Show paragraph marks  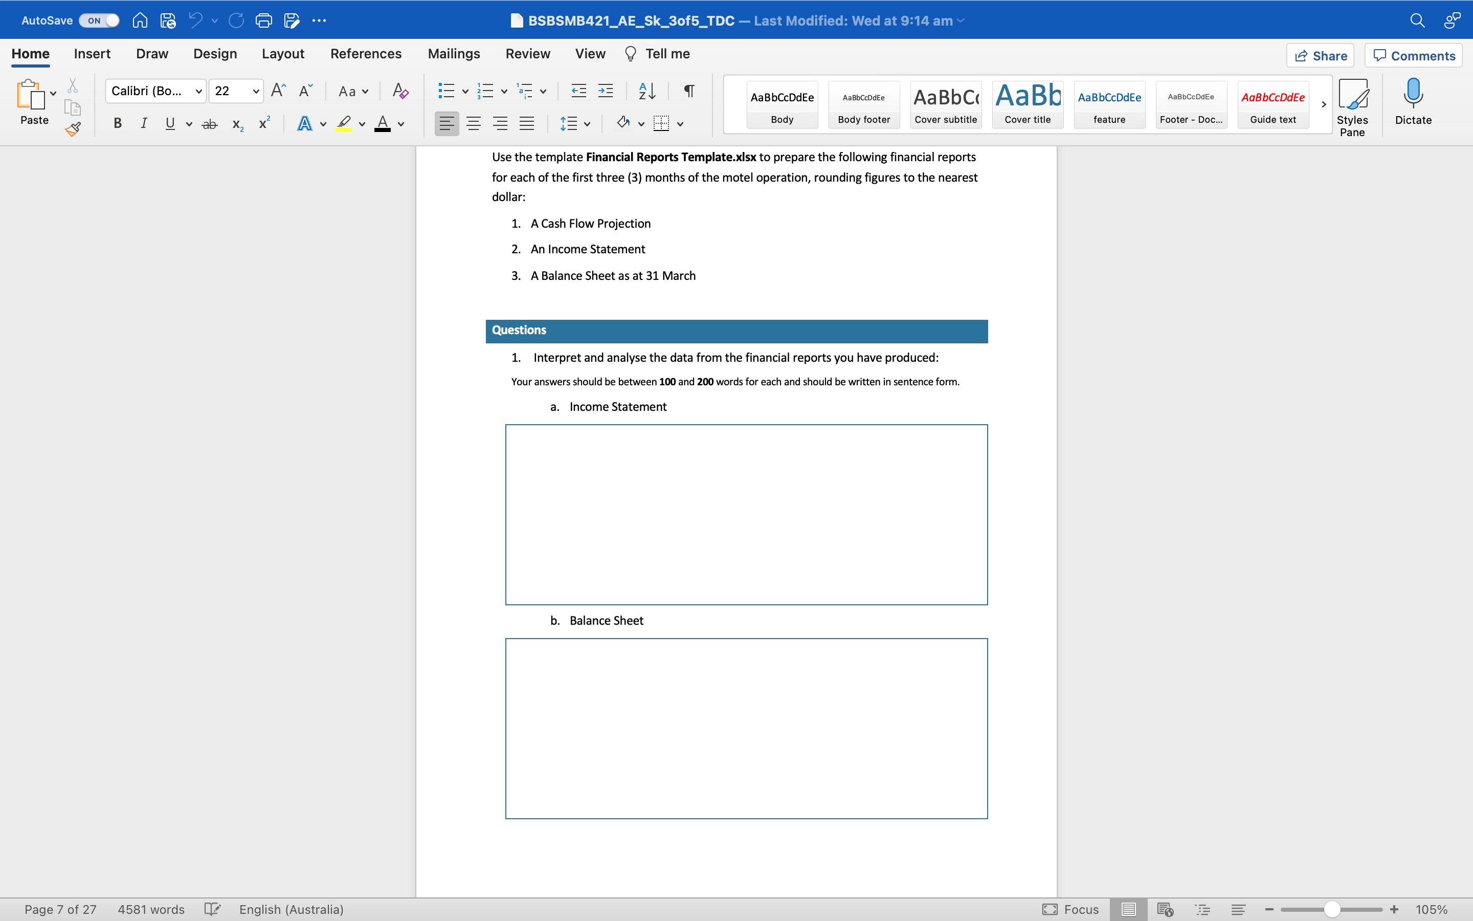coord(688,91)
